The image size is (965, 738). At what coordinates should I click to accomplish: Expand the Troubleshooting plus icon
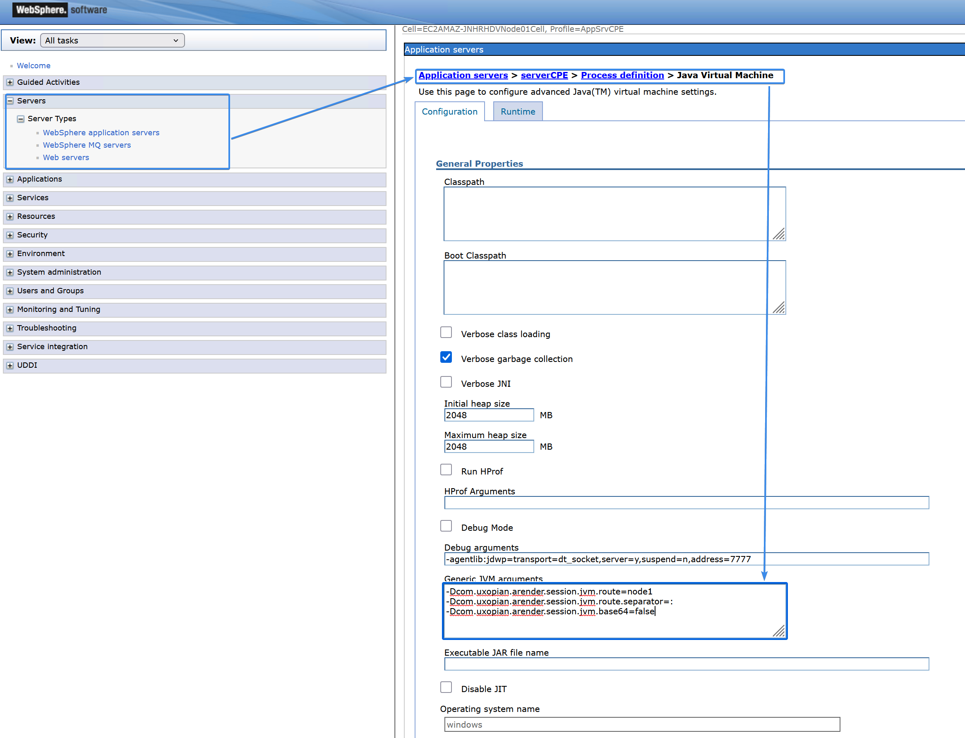[10, 328]
